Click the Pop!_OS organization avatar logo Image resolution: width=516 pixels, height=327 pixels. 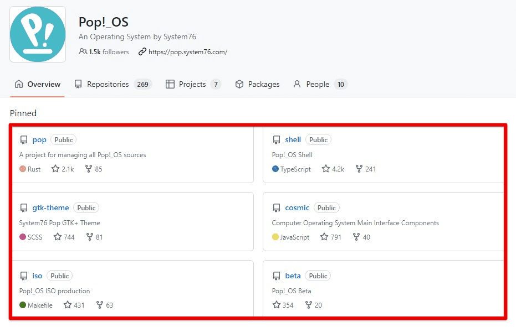pos(38,34)
